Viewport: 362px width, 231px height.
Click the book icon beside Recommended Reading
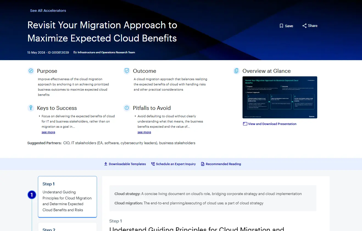tap(202, 164)
